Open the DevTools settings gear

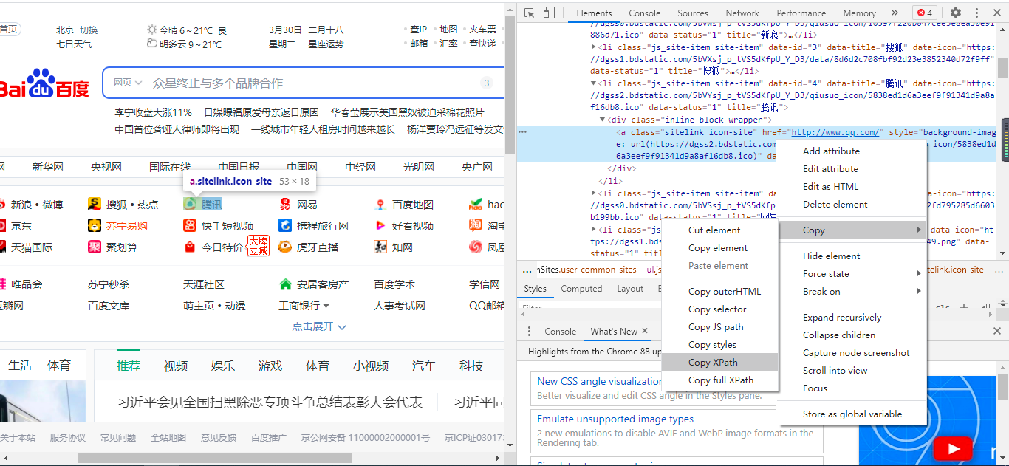click(x=956, y=13)
